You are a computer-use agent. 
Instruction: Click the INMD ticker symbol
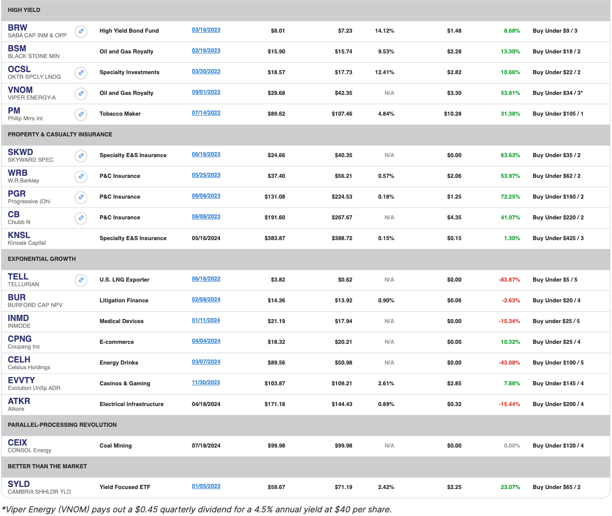pyautogui.click(x=18, y=318)
